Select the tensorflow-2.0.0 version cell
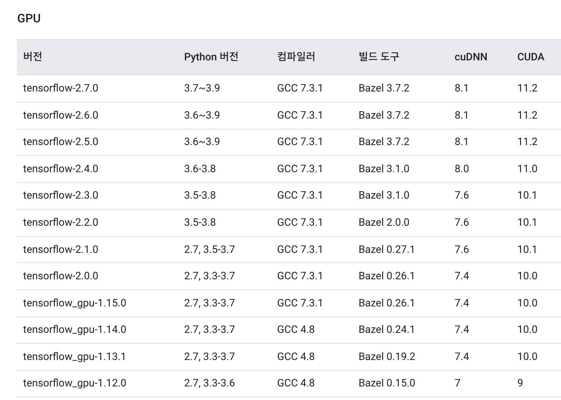Screen dimensions: 561x400 point(61,276)
